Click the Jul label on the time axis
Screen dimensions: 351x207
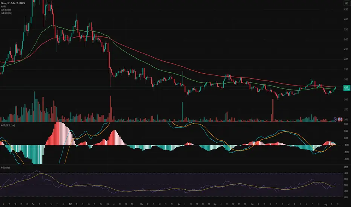pos(288,204)
